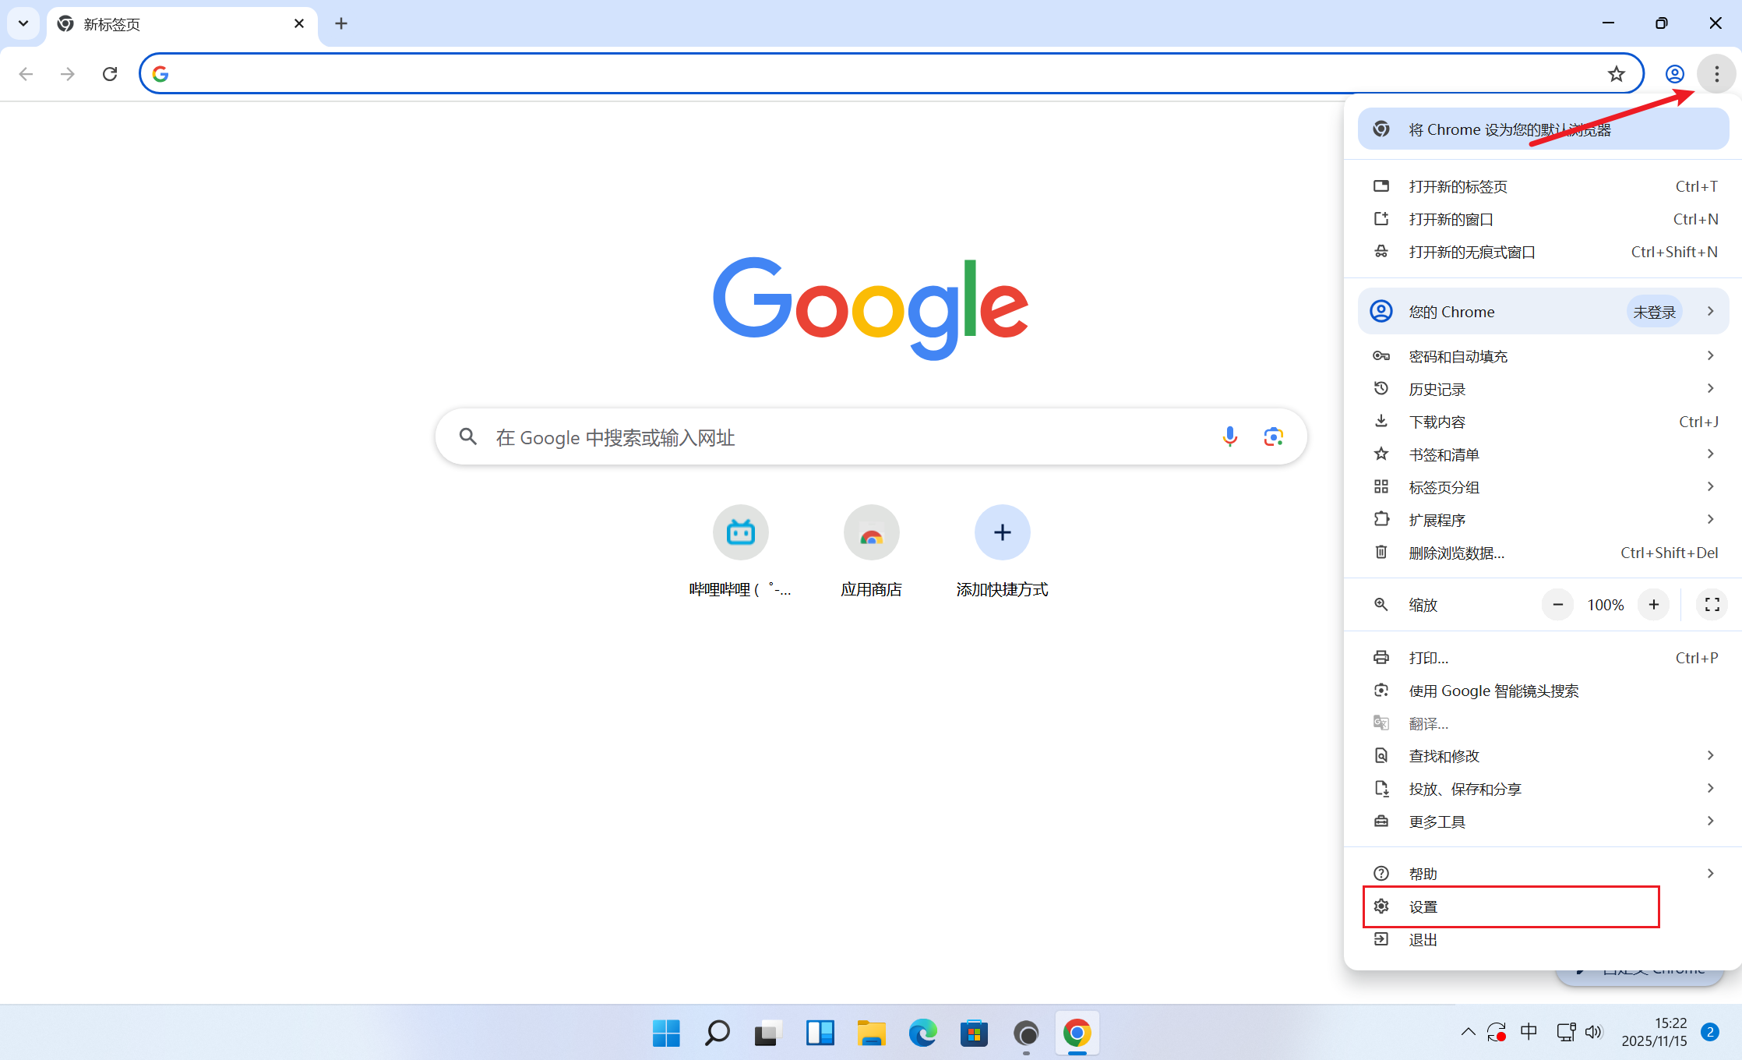This screenshot has width=1742, height=1060.
Task: Increase zoom with the plus button
Action: coord(1653,605)
